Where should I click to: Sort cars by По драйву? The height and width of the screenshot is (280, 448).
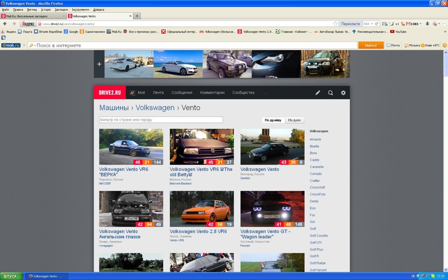pyautogui.click(x=273, y=120)
